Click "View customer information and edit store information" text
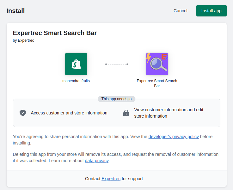The height and width of the screenshot is (190, 233). point(169,113)
